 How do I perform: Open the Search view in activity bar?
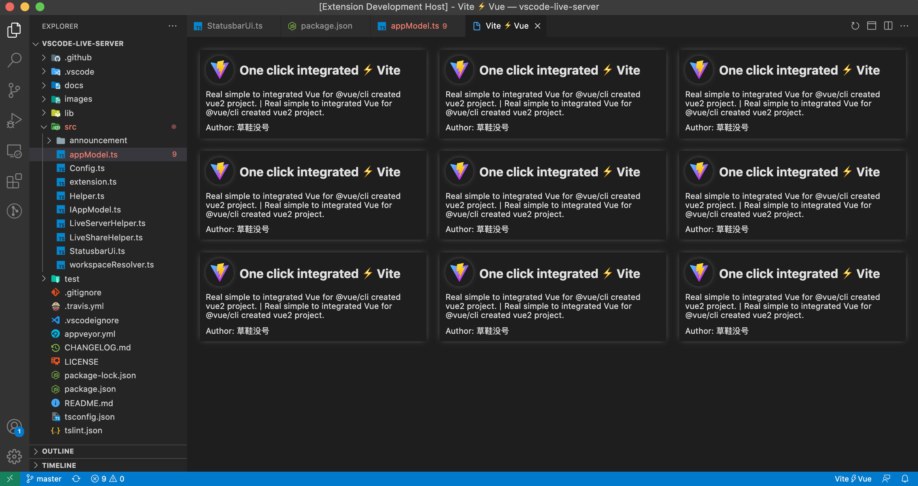point(14,60)
